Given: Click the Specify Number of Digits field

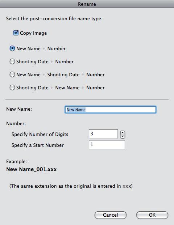Looking at the screenshot, I should (103, 134).
